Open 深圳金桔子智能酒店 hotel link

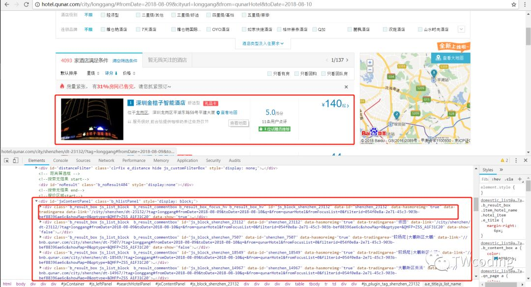[160, 103]
